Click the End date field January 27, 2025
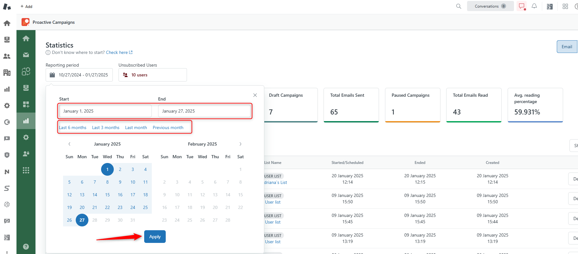 (204, 111)
